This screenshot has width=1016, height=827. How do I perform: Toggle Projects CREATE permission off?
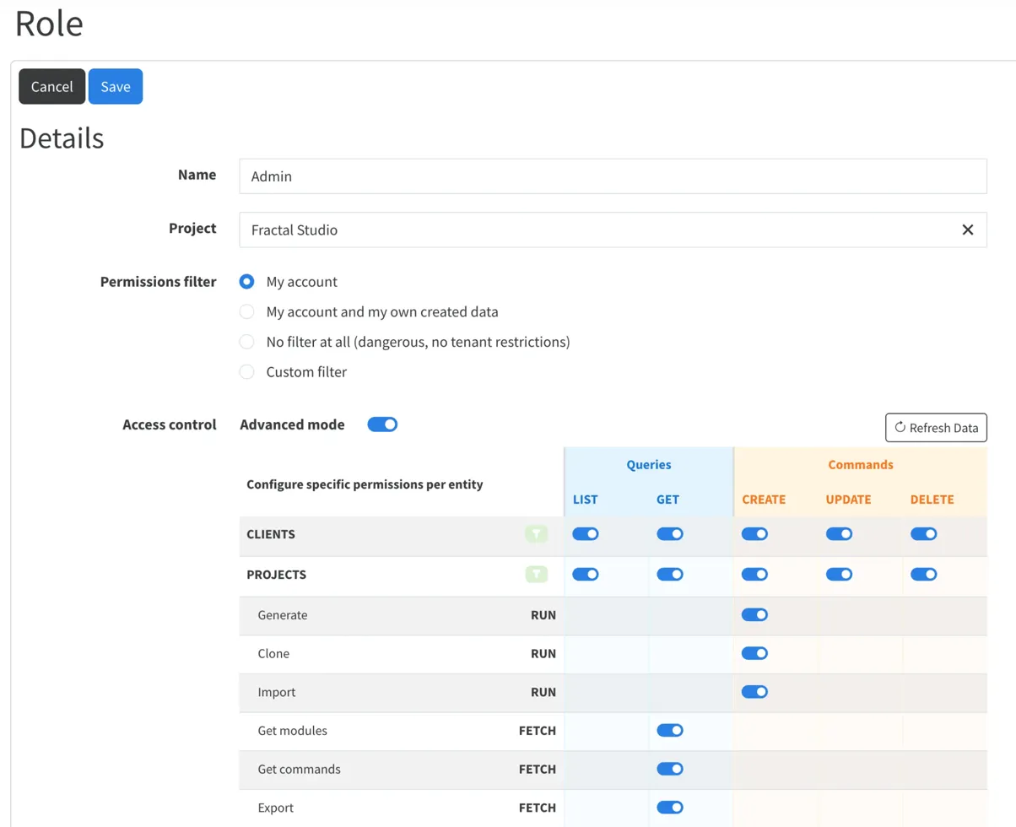[754, 575]
